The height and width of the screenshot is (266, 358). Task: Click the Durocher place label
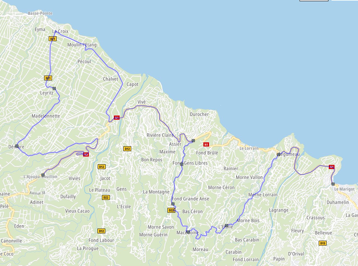click(199, 114)
